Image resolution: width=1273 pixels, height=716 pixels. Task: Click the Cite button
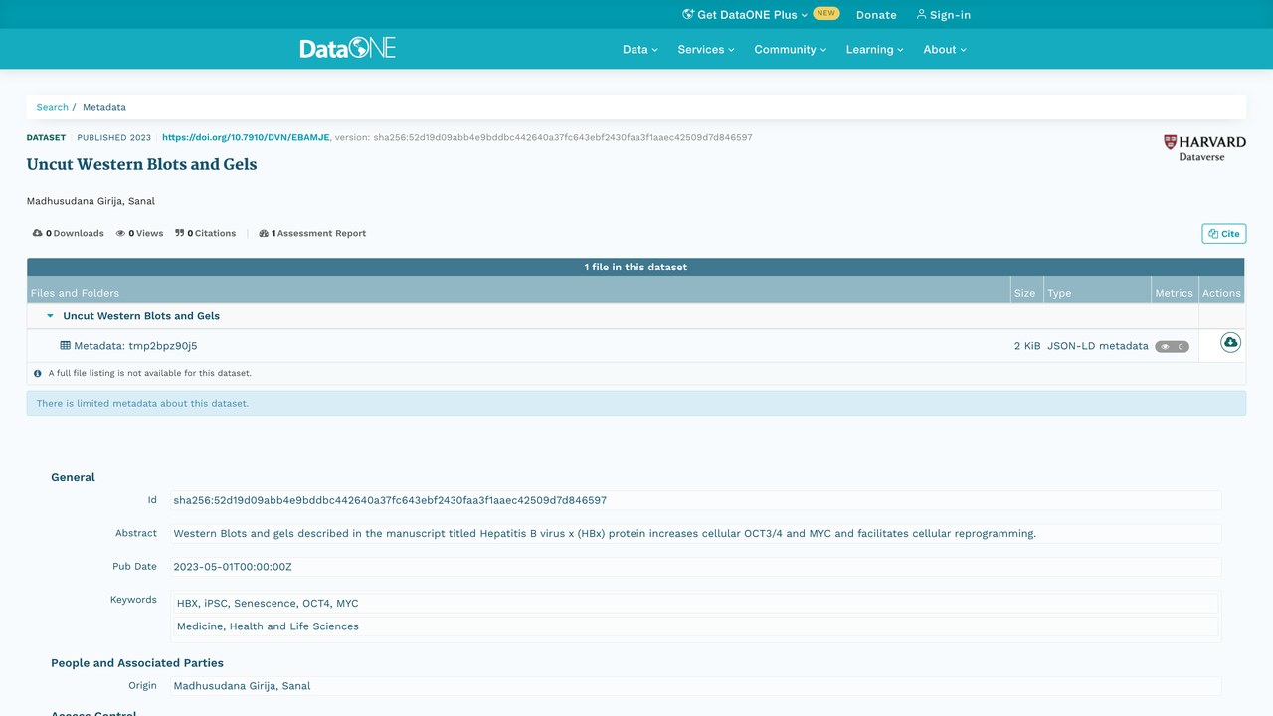click(1223, 234)
